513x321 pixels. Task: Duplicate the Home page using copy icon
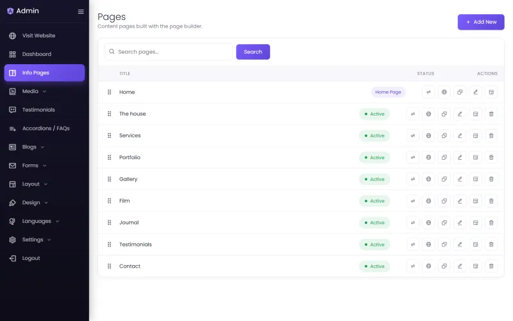pyautogui.click(x=460, y=92)
